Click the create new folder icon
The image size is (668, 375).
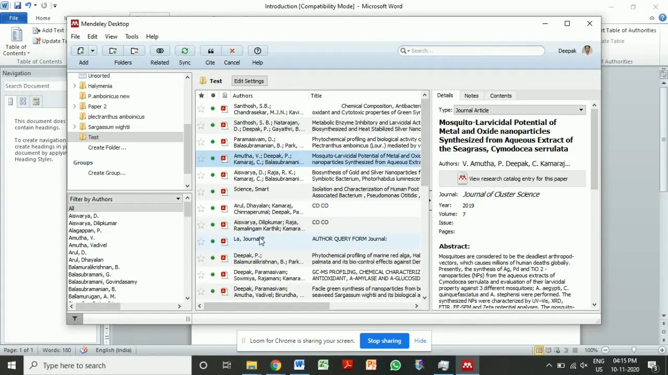click(x=113, y=51)
